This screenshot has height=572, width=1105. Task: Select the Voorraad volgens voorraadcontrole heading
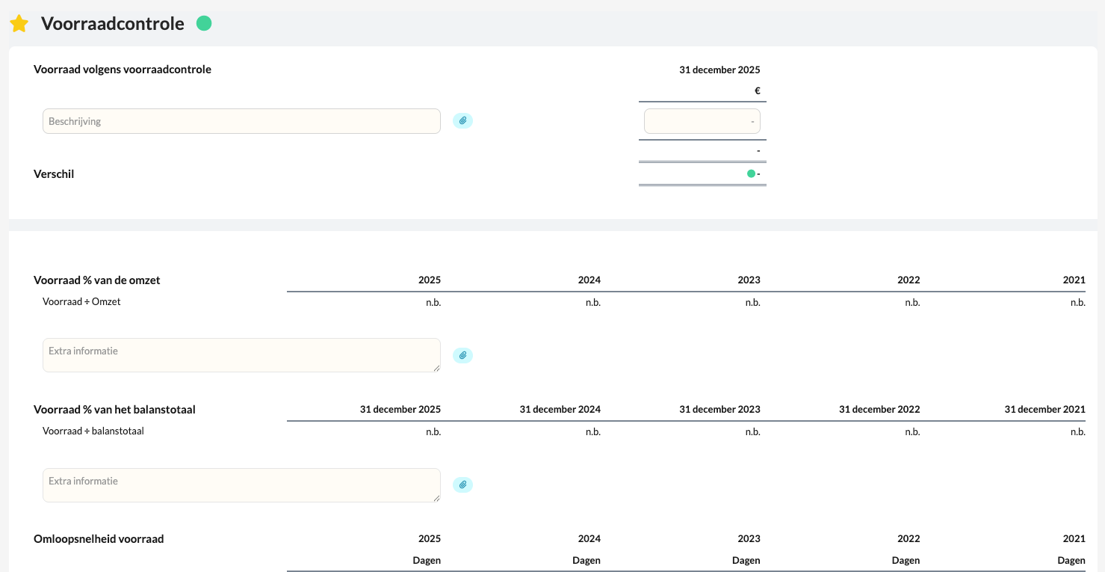(123, 70)
